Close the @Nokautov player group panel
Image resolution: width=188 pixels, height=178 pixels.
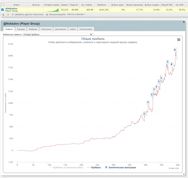pyautogui.click(x=184, y=22)
